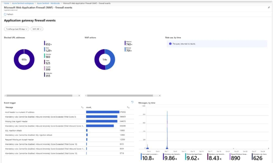Sort by count_ column arrows

tap(128, 107)
